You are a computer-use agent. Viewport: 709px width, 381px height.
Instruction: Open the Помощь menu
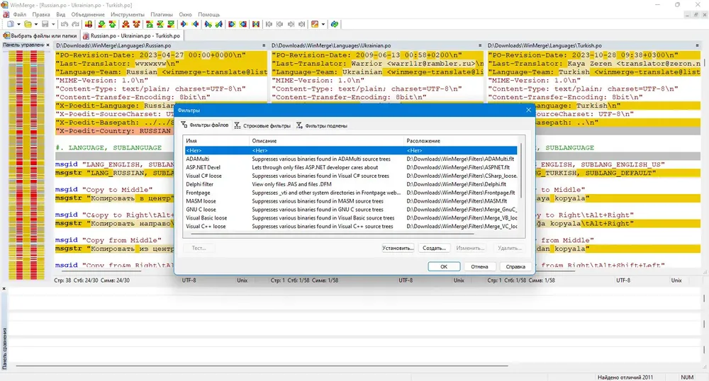coord(208,14)
